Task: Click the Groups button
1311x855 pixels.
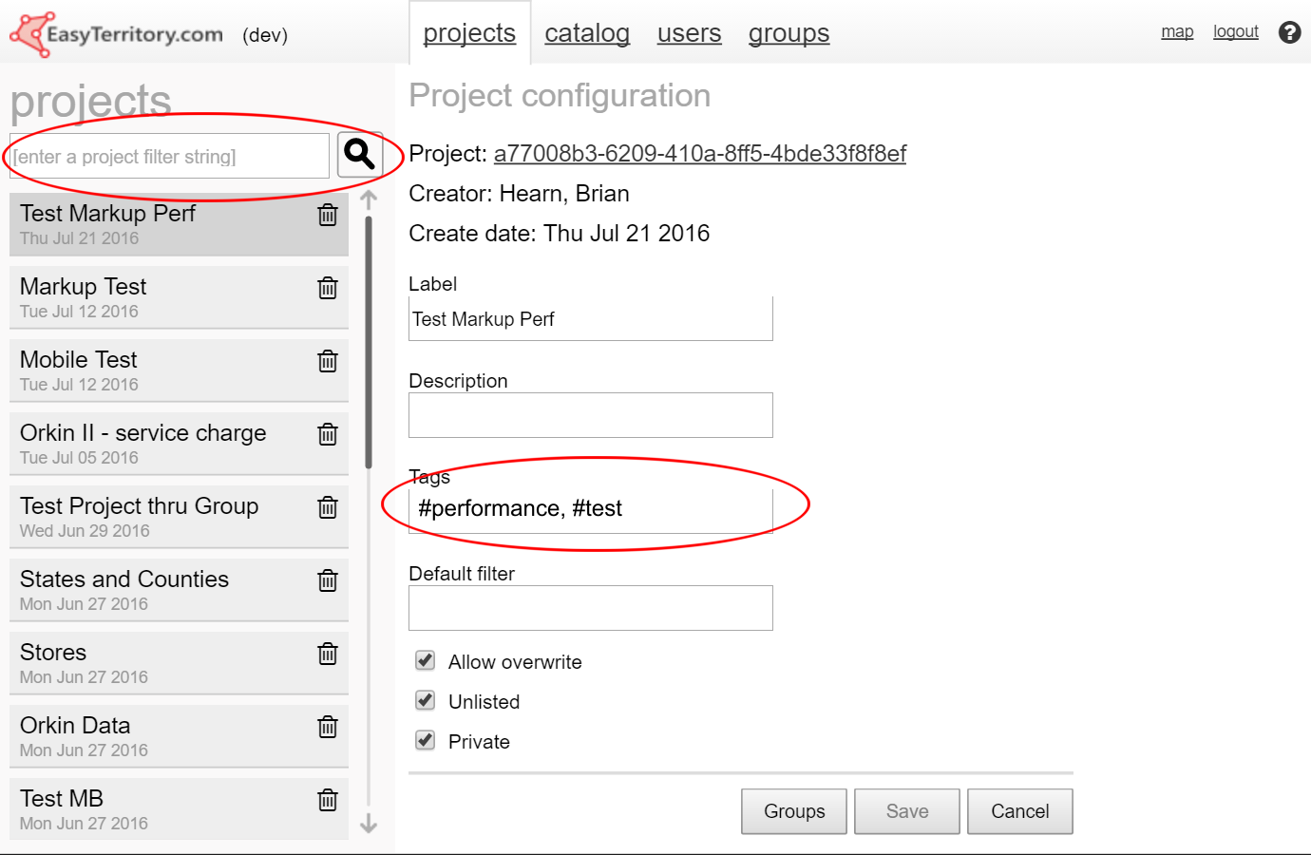Action: coord(794,811)
